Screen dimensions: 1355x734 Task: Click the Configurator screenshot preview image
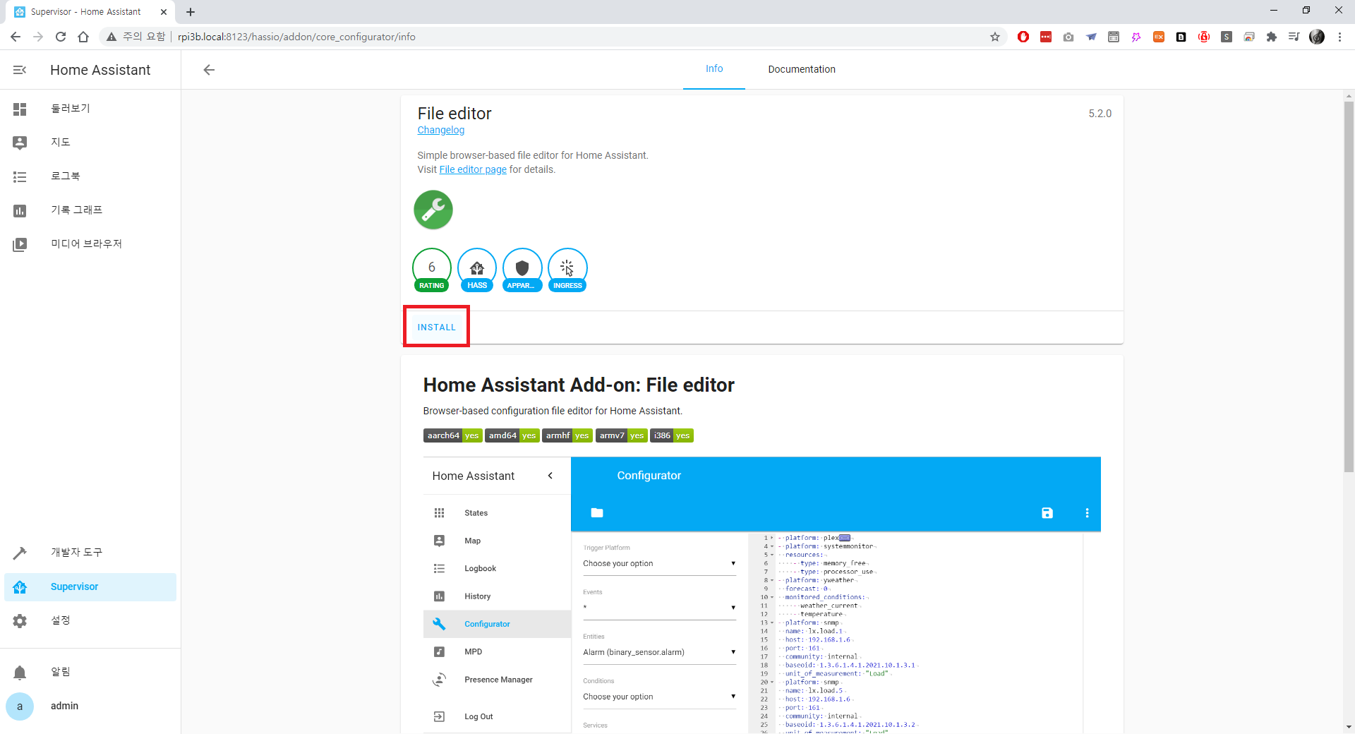pyautogui.click(x=762, y=595)
